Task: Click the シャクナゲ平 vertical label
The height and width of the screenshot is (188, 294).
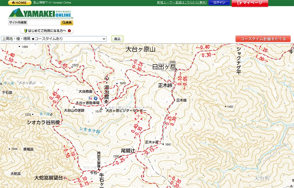Action: point(238,61)
